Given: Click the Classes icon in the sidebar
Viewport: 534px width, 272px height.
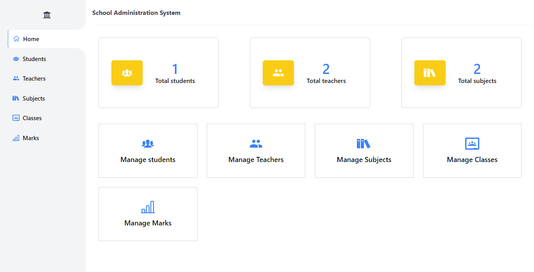Looking at the screenshot, I should point(16,117).
